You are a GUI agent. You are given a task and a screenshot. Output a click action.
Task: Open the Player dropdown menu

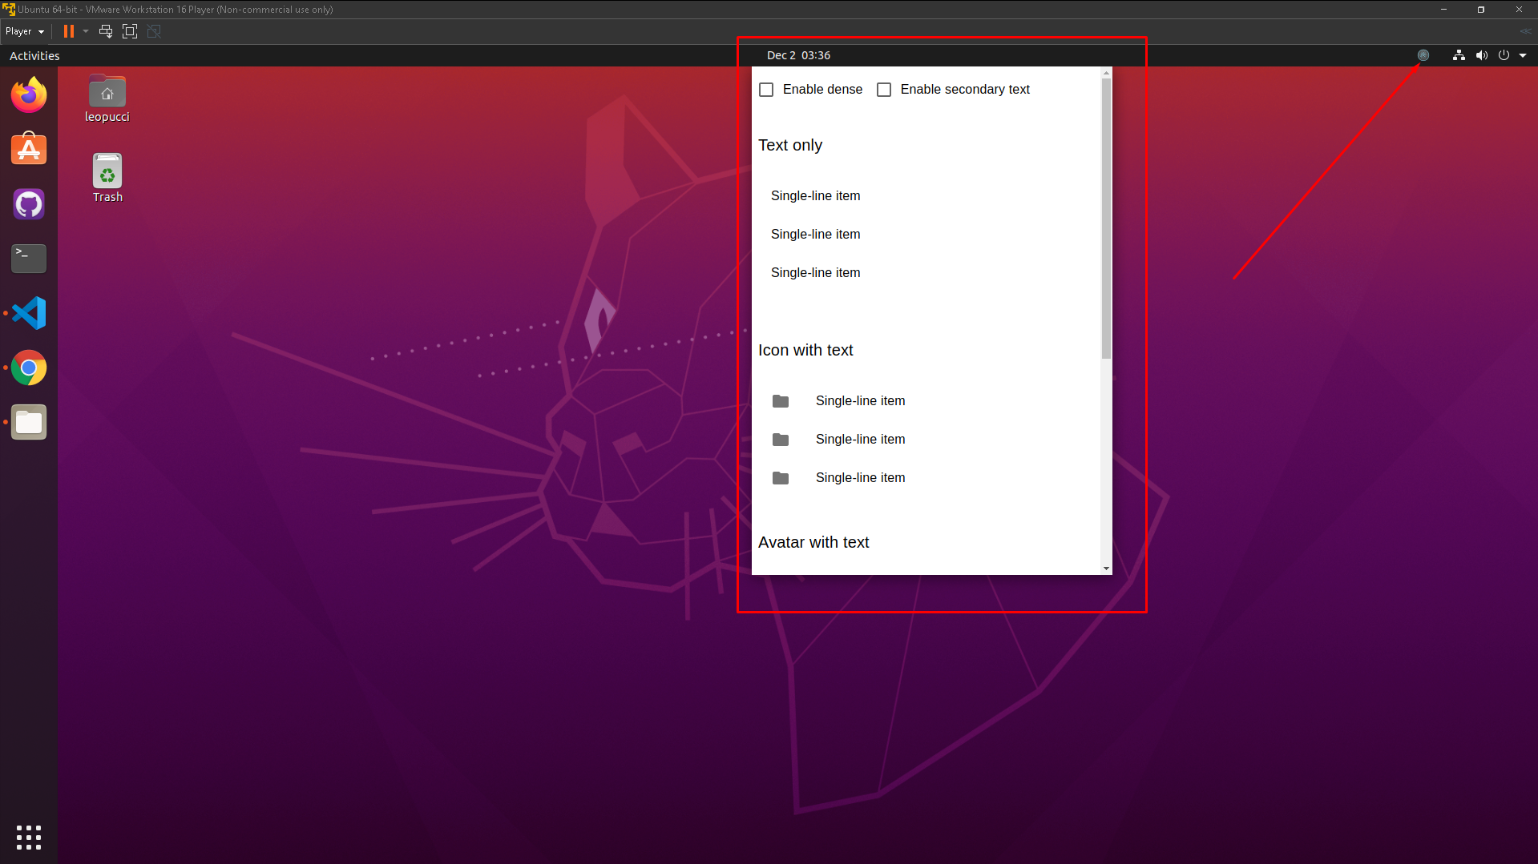(x=25, y=31)
